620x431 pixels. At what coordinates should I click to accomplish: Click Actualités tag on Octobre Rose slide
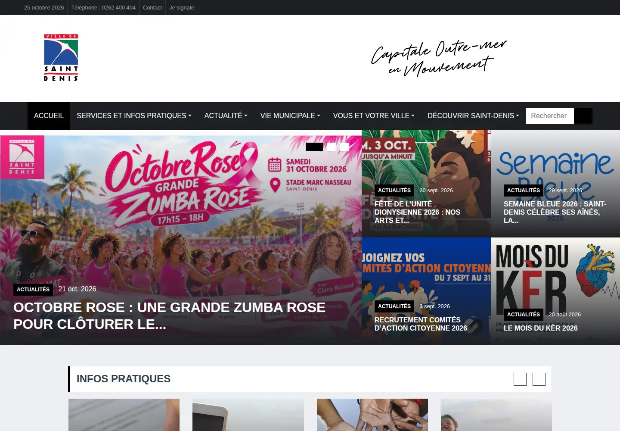click(33, 290)
